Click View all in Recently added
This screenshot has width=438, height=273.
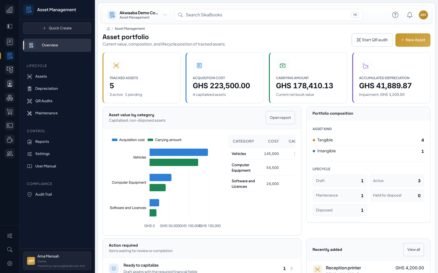pos(414,250)
